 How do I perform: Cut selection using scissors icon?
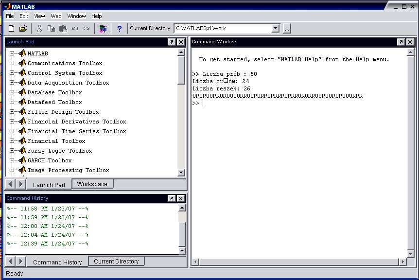[39, 28]
